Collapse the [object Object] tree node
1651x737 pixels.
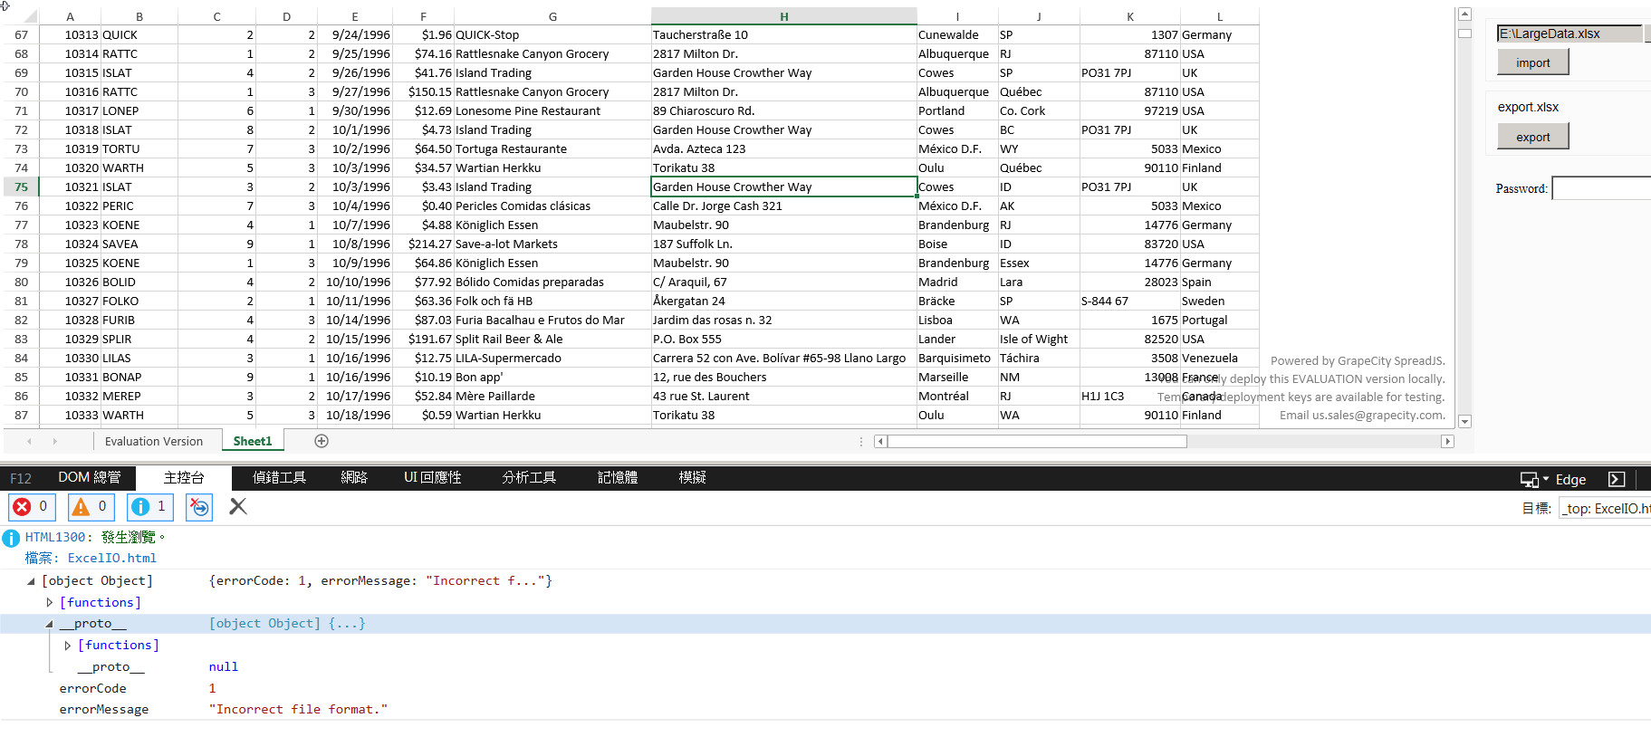coord(31,581)
